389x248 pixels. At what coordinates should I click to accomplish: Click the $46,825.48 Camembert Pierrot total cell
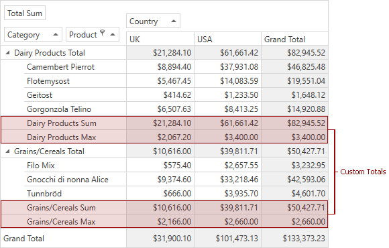pyautogui.click(x=294, y=67)
